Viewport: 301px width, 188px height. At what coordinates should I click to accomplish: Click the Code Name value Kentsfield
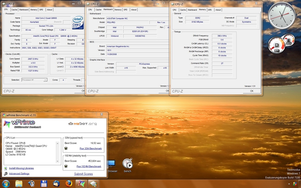pos(34,22)
